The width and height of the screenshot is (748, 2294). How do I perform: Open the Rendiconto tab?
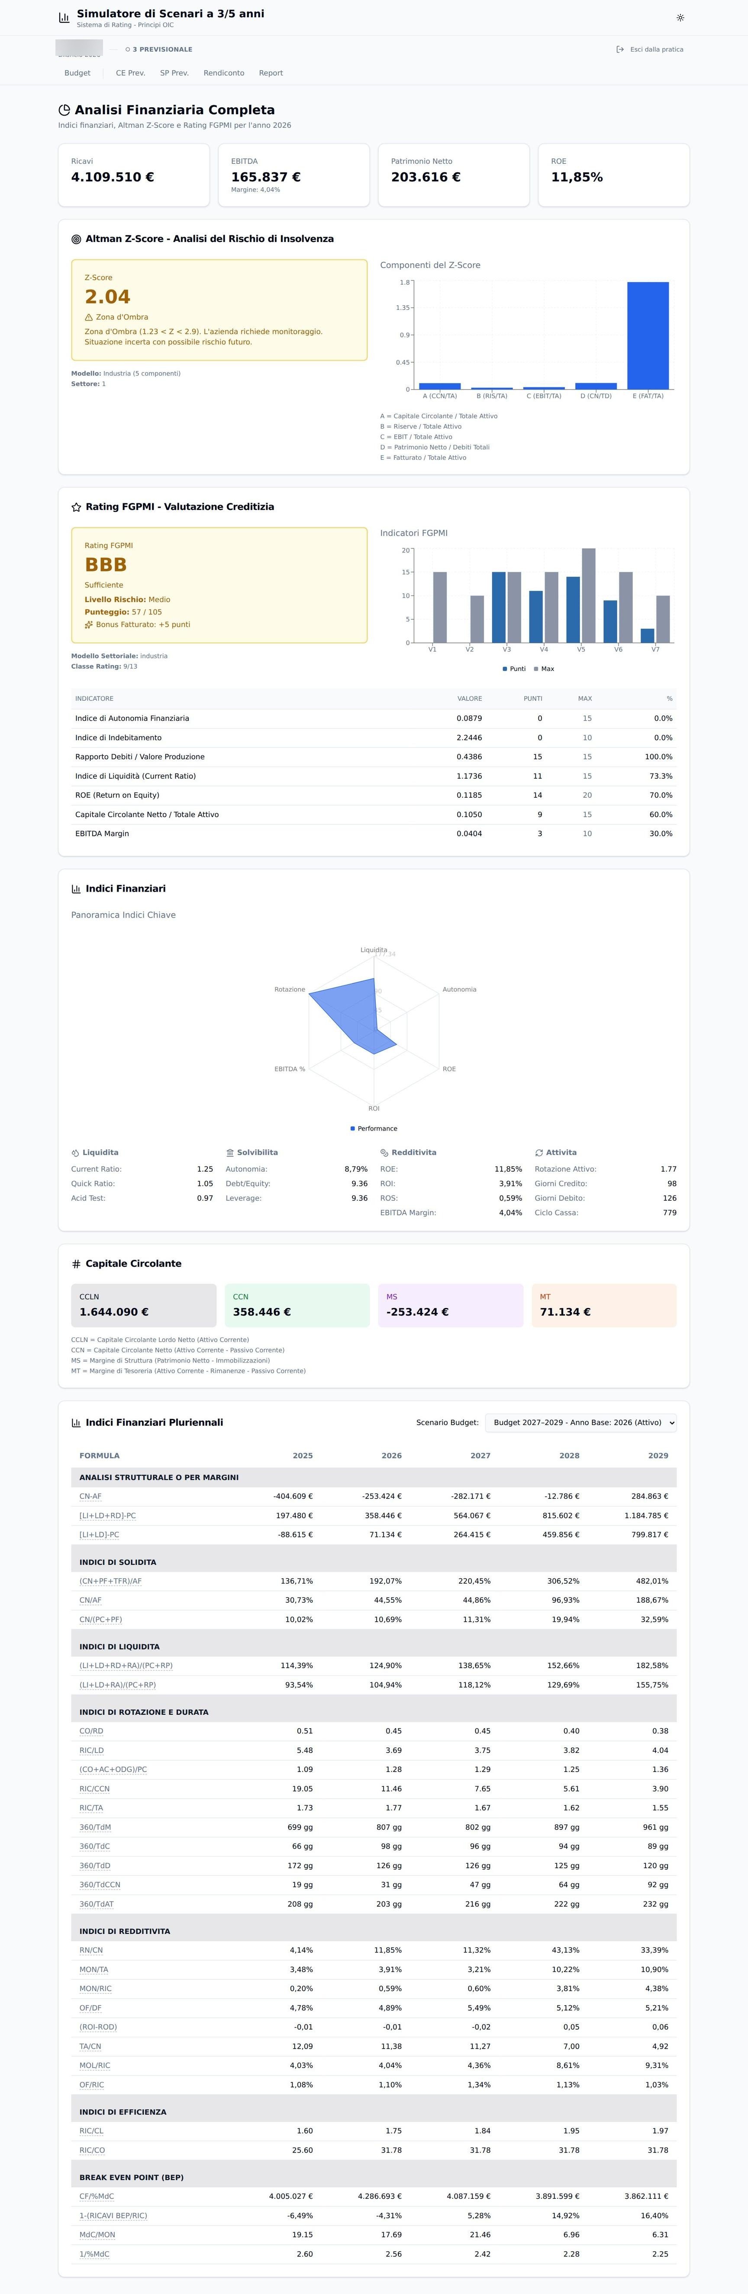[x=223, y=73]
